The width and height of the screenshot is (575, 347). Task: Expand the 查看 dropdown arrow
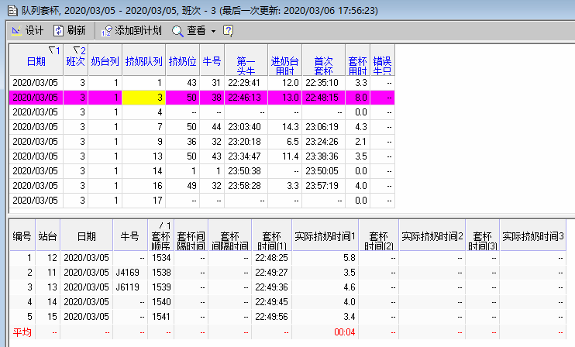point(213,31)
